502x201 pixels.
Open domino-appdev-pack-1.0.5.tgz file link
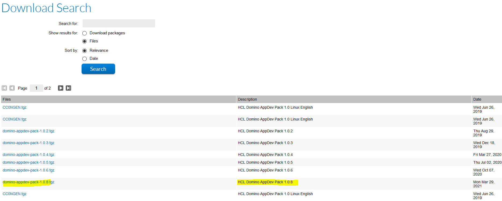tap(28, 162)
